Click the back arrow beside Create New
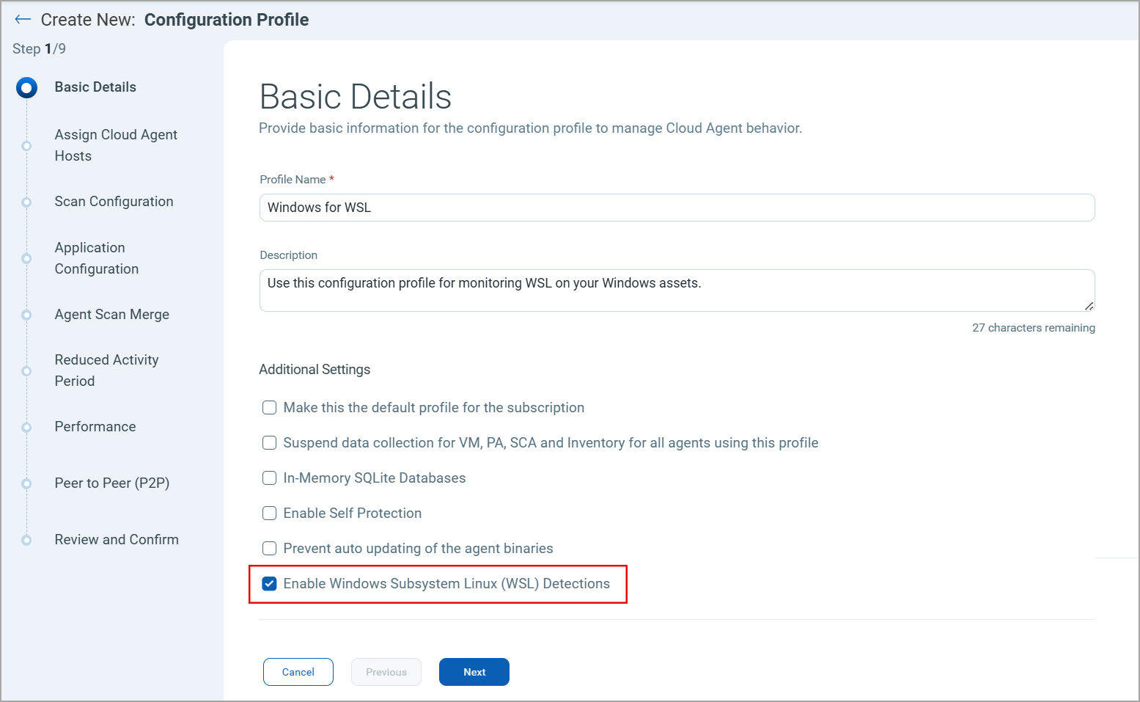This screenshot has height=702, width=1140. click(x=23, y=20)
